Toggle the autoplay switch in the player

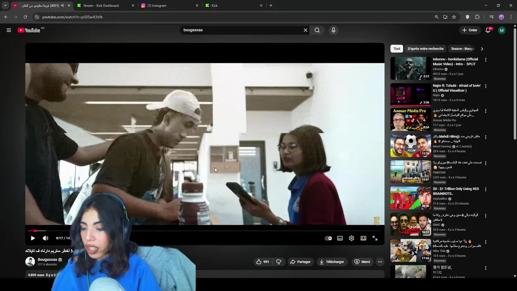pos(328,238)
